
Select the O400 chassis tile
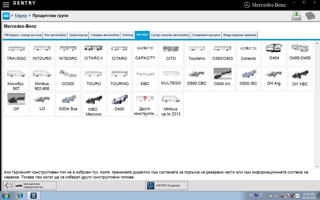119,105
